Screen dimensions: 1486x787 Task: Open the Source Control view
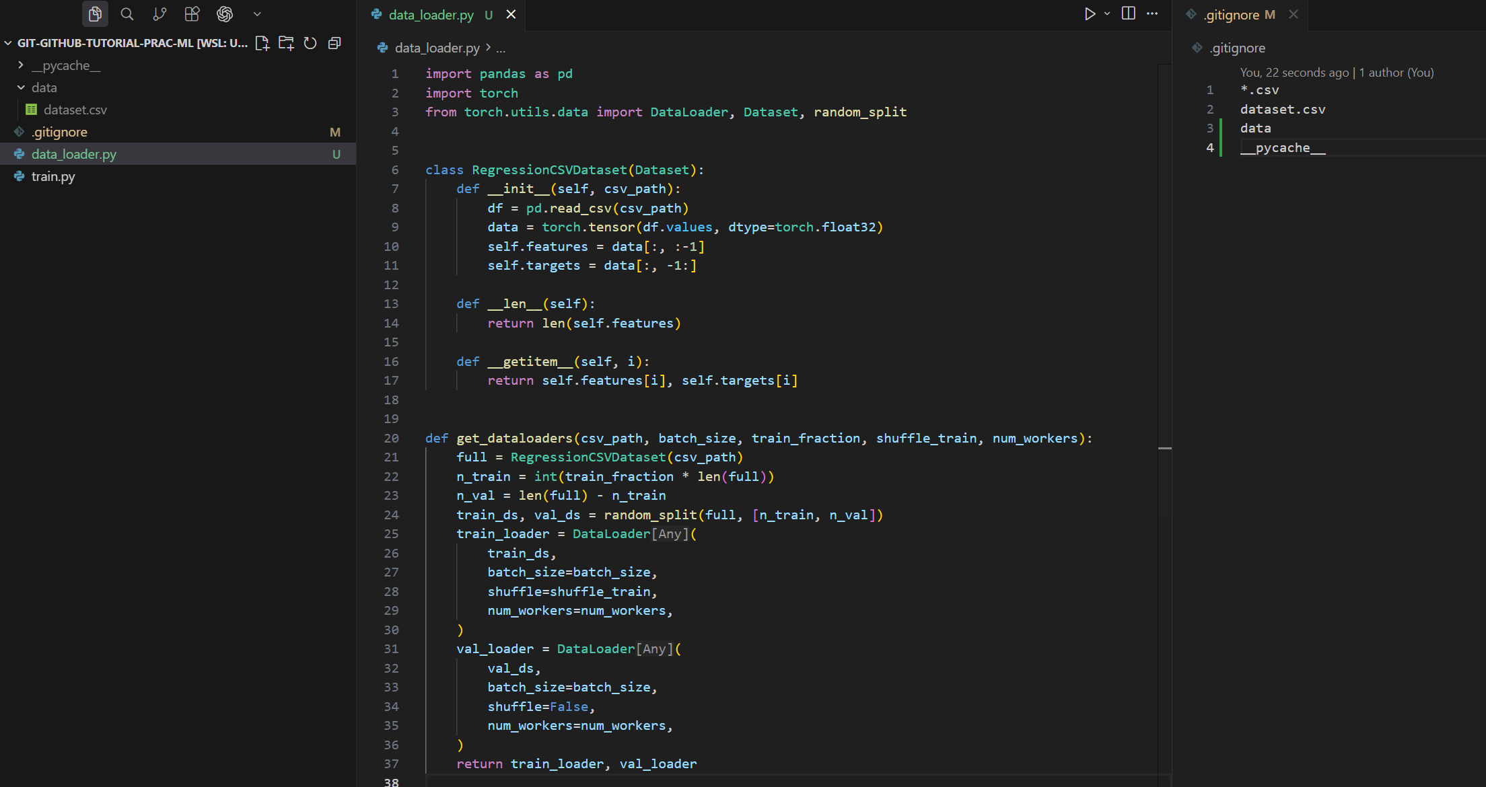pyautogui.click(x=160, y=13)
